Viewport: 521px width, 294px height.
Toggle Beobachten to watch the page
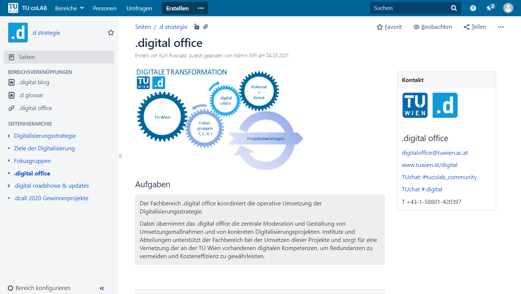tap(433, 27)
